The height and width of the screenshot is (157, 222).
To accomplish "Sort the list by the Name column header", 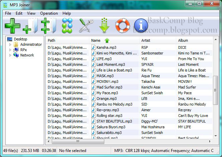I will pos(114,40).
